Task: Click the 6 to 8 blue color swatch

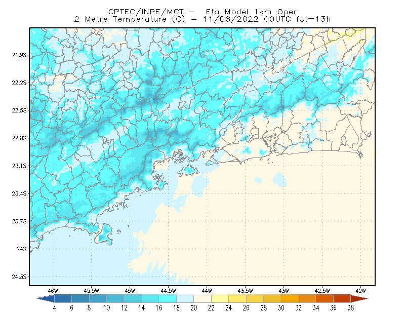Action: pos(80,299)
